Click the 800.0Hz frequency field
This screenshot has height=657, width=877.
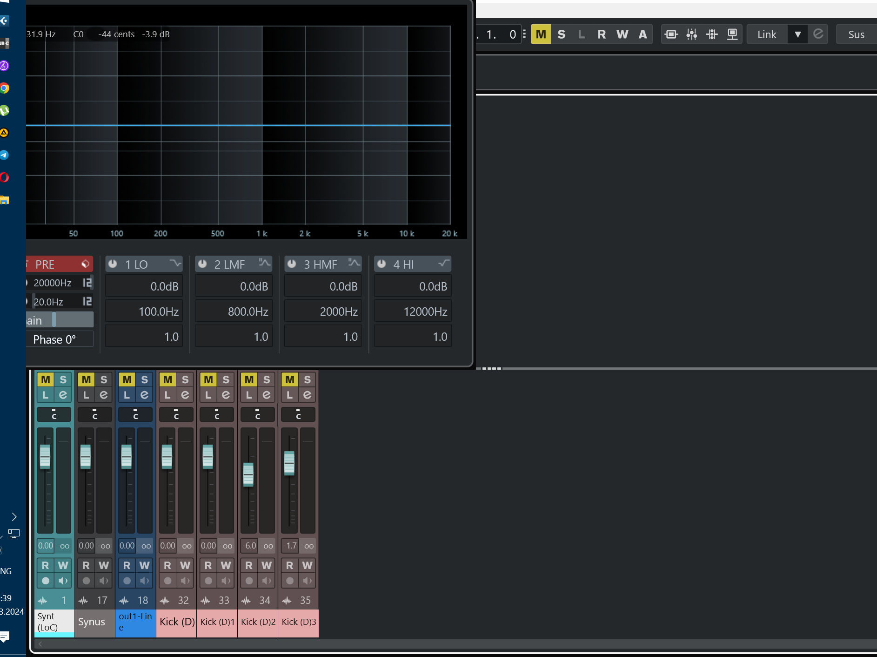234,312
